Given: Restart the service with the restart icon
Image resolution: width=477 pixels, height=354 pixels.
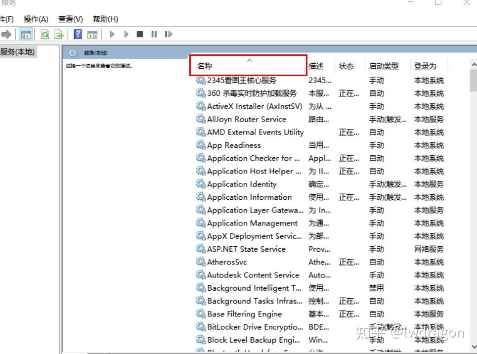Looking at the screenshot, I should click(169, 34).
